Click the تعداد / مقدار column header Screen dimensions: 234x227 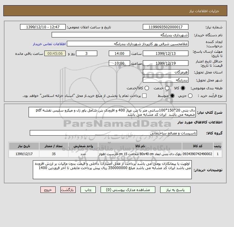pos(54,146)
